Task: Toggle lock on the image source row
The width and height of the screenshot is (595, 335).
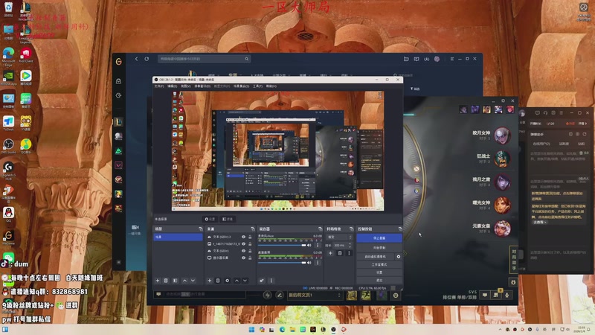Action: pos(251,243)
